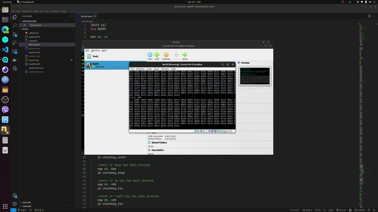Open the Search view in the activity bar

(x=14, y=26)
